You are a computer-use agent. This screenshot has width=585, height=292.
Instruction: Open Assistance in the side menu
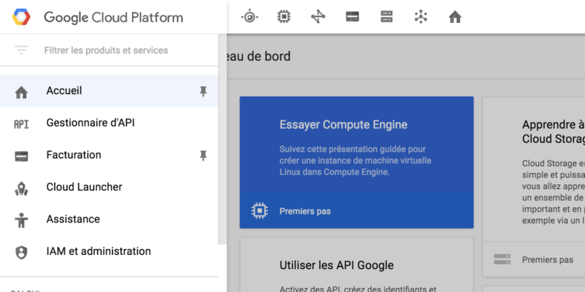(109, 219)
